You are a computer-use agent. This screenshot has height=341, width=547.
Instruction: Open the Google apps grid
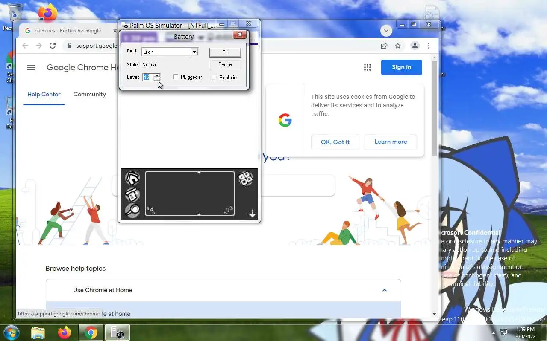(367, 67)
